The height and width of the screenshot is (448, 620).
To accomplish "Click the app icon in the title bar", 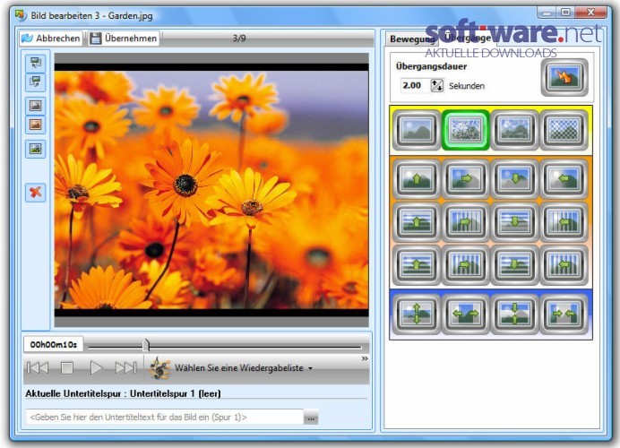I will coord(21,15).
